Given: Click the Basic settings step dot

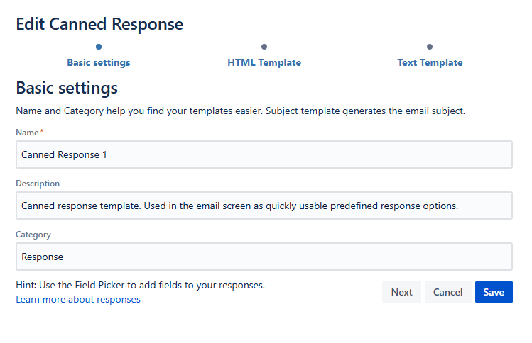Looking at the screenshot, I should (x=98, y=47).
